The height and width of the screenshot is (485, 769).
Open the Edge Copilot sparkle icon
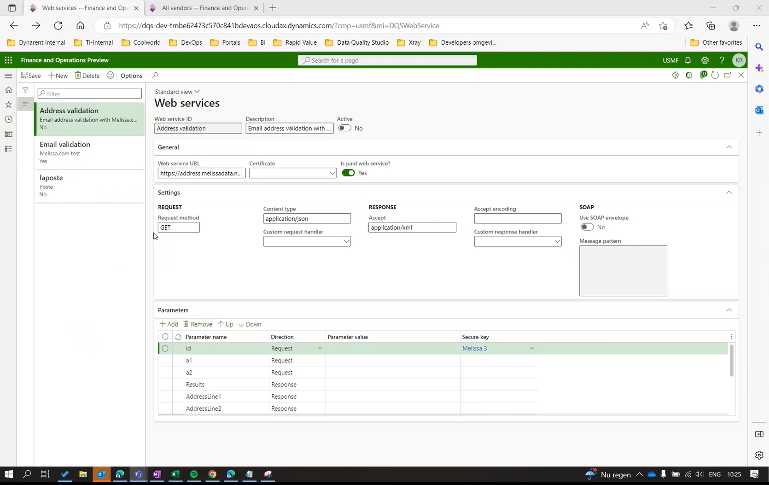pos(759,68)
